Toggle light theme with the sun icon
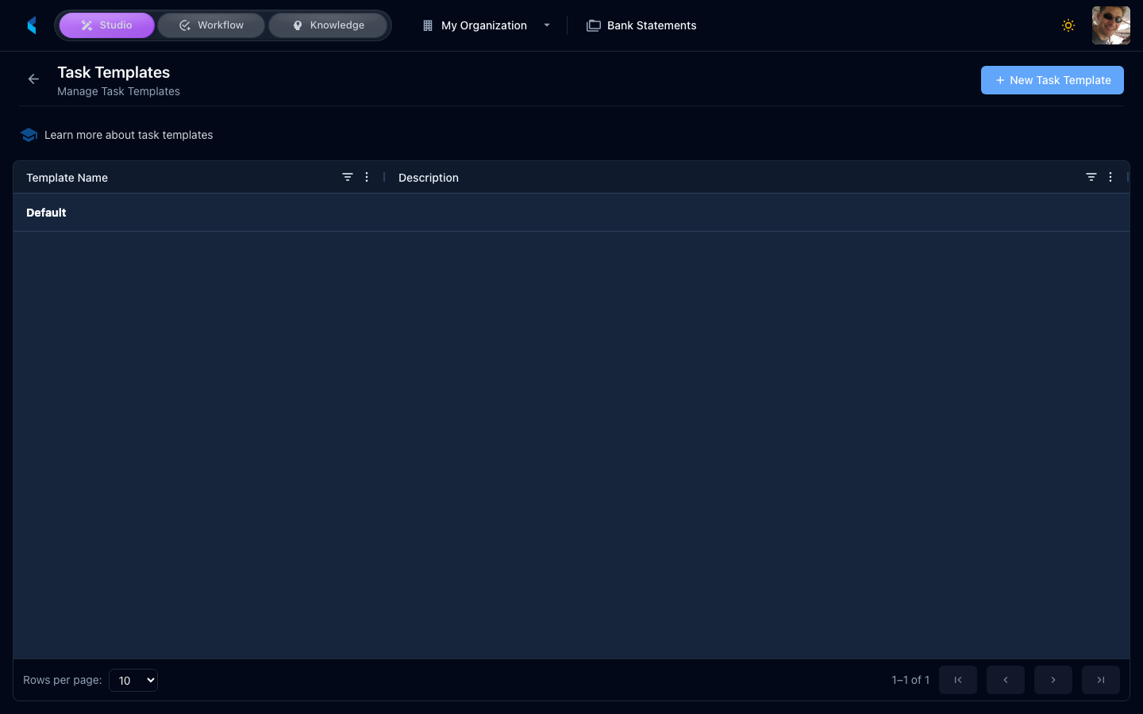The width and height of the screenshot is (1143, 714). click(1068, 25)
